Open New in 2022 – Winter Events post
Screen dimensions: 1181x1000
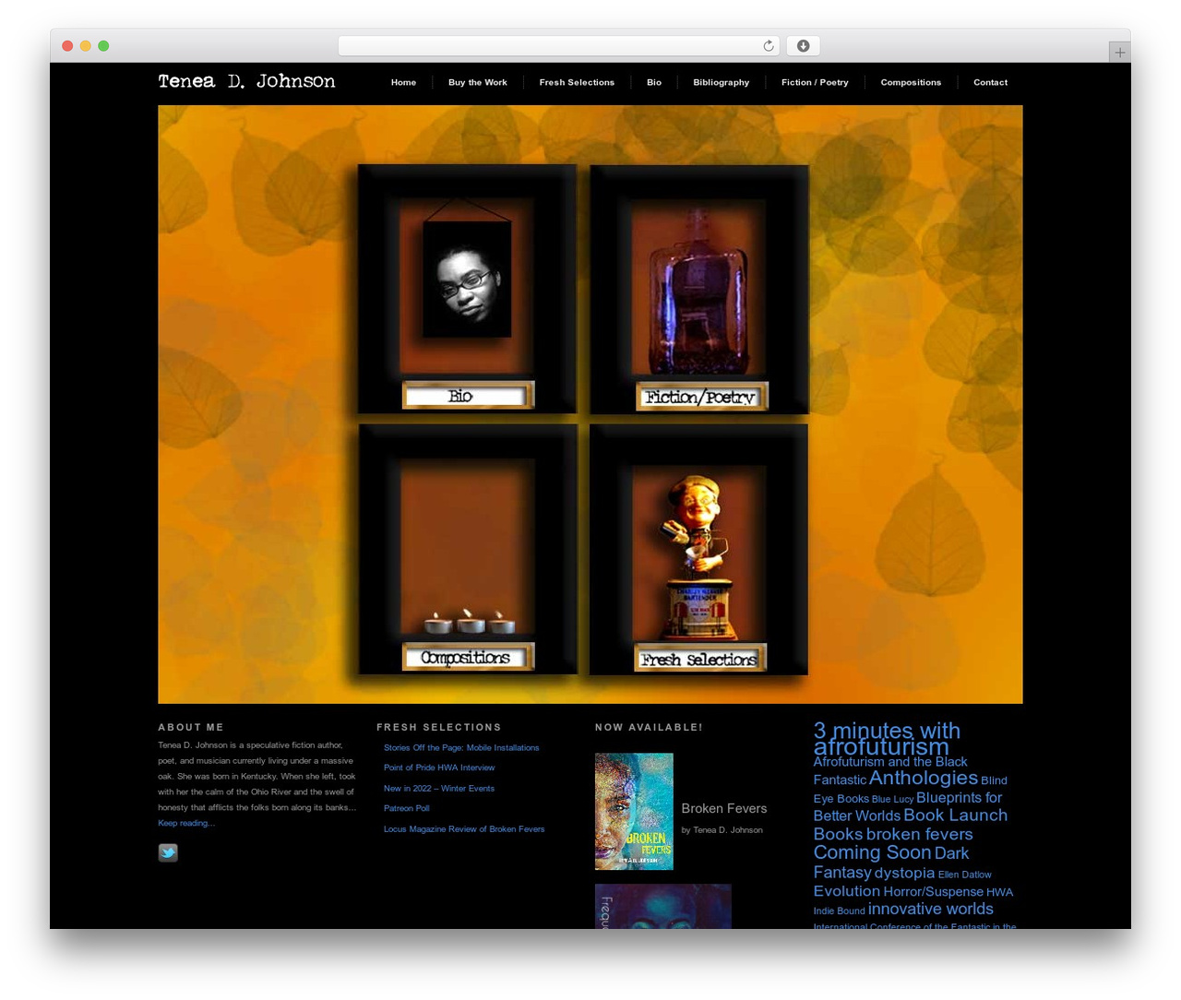(x=439, y=788)
